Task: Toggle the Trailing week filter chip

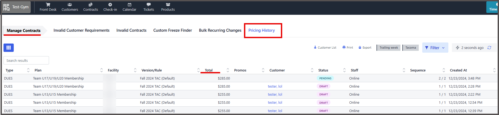Action: tap(389, 48)
